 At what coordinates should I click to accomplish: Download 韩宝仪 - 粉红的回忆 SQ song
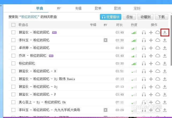165,32
